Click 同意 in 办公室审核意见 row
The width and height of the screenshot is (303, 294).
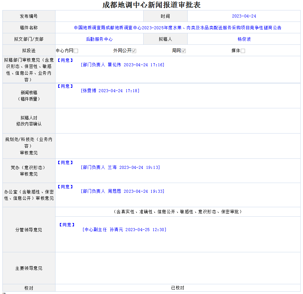[x=65, y=187]
